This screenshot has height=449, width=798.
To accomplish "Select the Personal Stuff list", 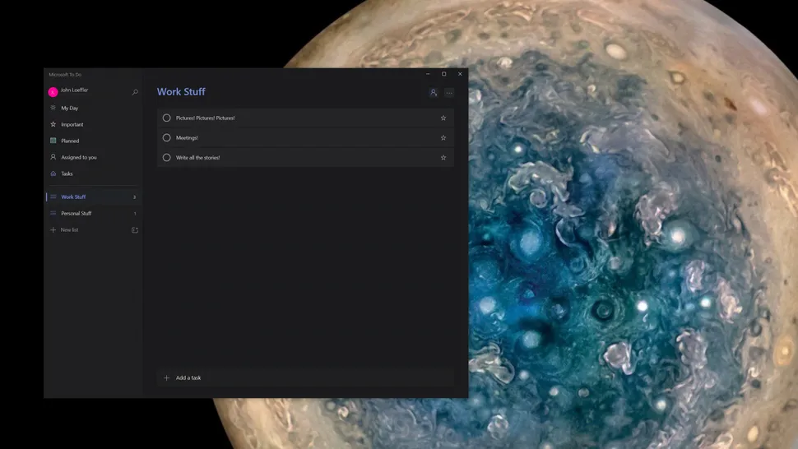I will click(x=93, y=213).
